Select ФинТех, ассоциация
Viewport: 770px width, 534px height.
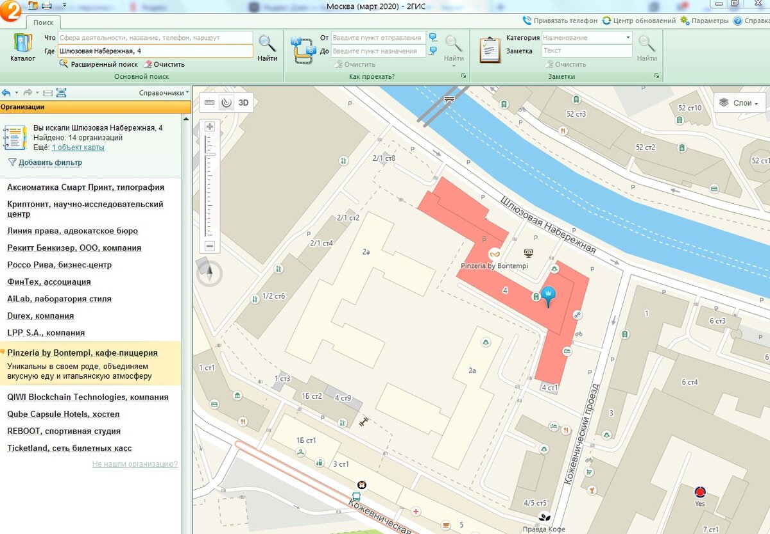pyautogui.click(x=49, y=281)
